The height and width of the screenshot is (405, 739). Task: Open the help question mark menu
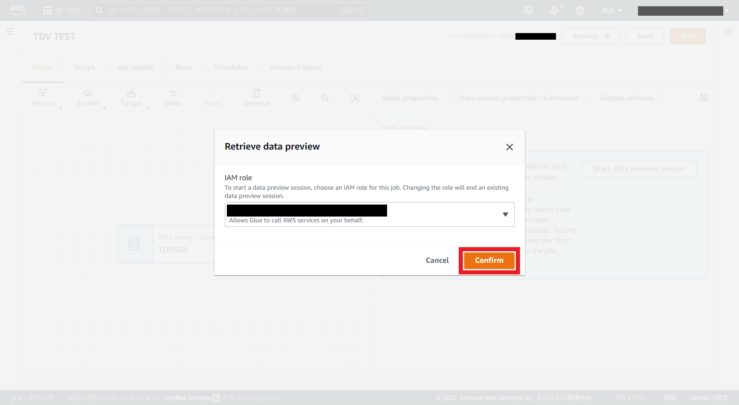[x=580, y=10]
